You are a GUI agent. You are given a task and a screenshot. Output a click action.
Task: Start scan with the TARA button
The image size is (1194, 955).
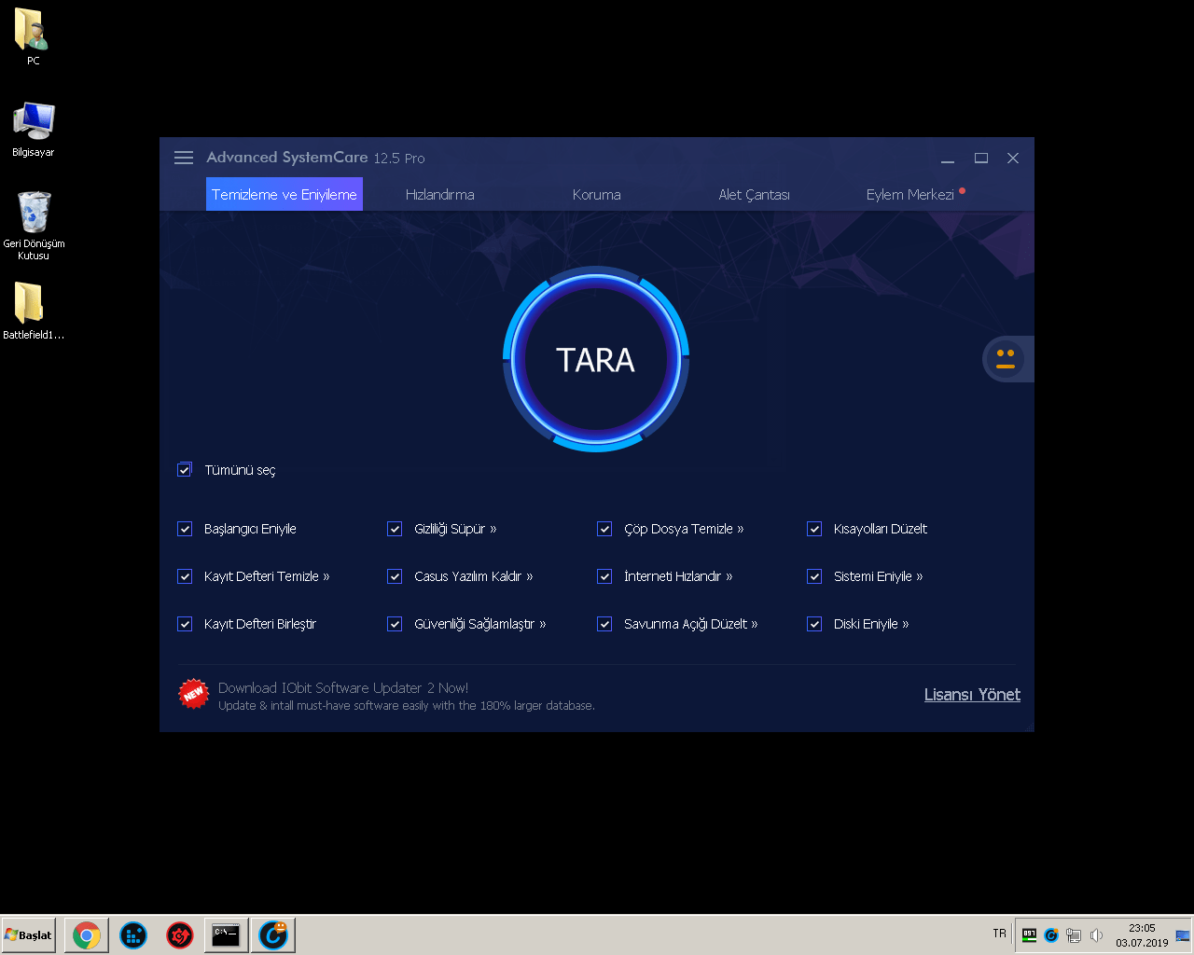pos(596,359)
